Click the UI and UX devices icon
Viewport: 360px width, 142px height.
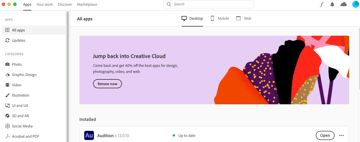click(7, 105)
